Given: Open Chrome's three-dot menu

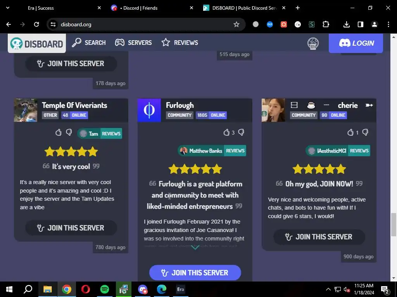Looking at the screenshot, I should pos(388,24).
